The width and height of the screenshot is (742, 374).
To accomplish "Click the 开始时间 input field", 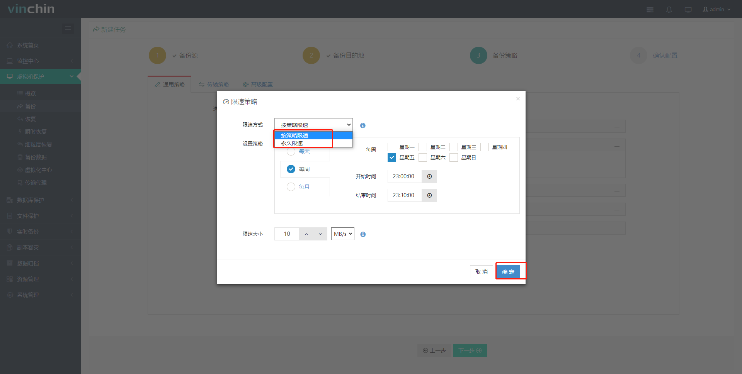I will tap(405, 176).
